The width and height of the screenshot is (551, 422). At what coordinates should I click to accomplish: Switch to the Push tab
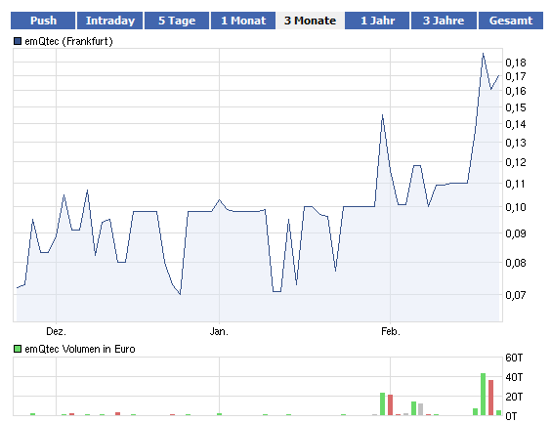pos(43,21)
